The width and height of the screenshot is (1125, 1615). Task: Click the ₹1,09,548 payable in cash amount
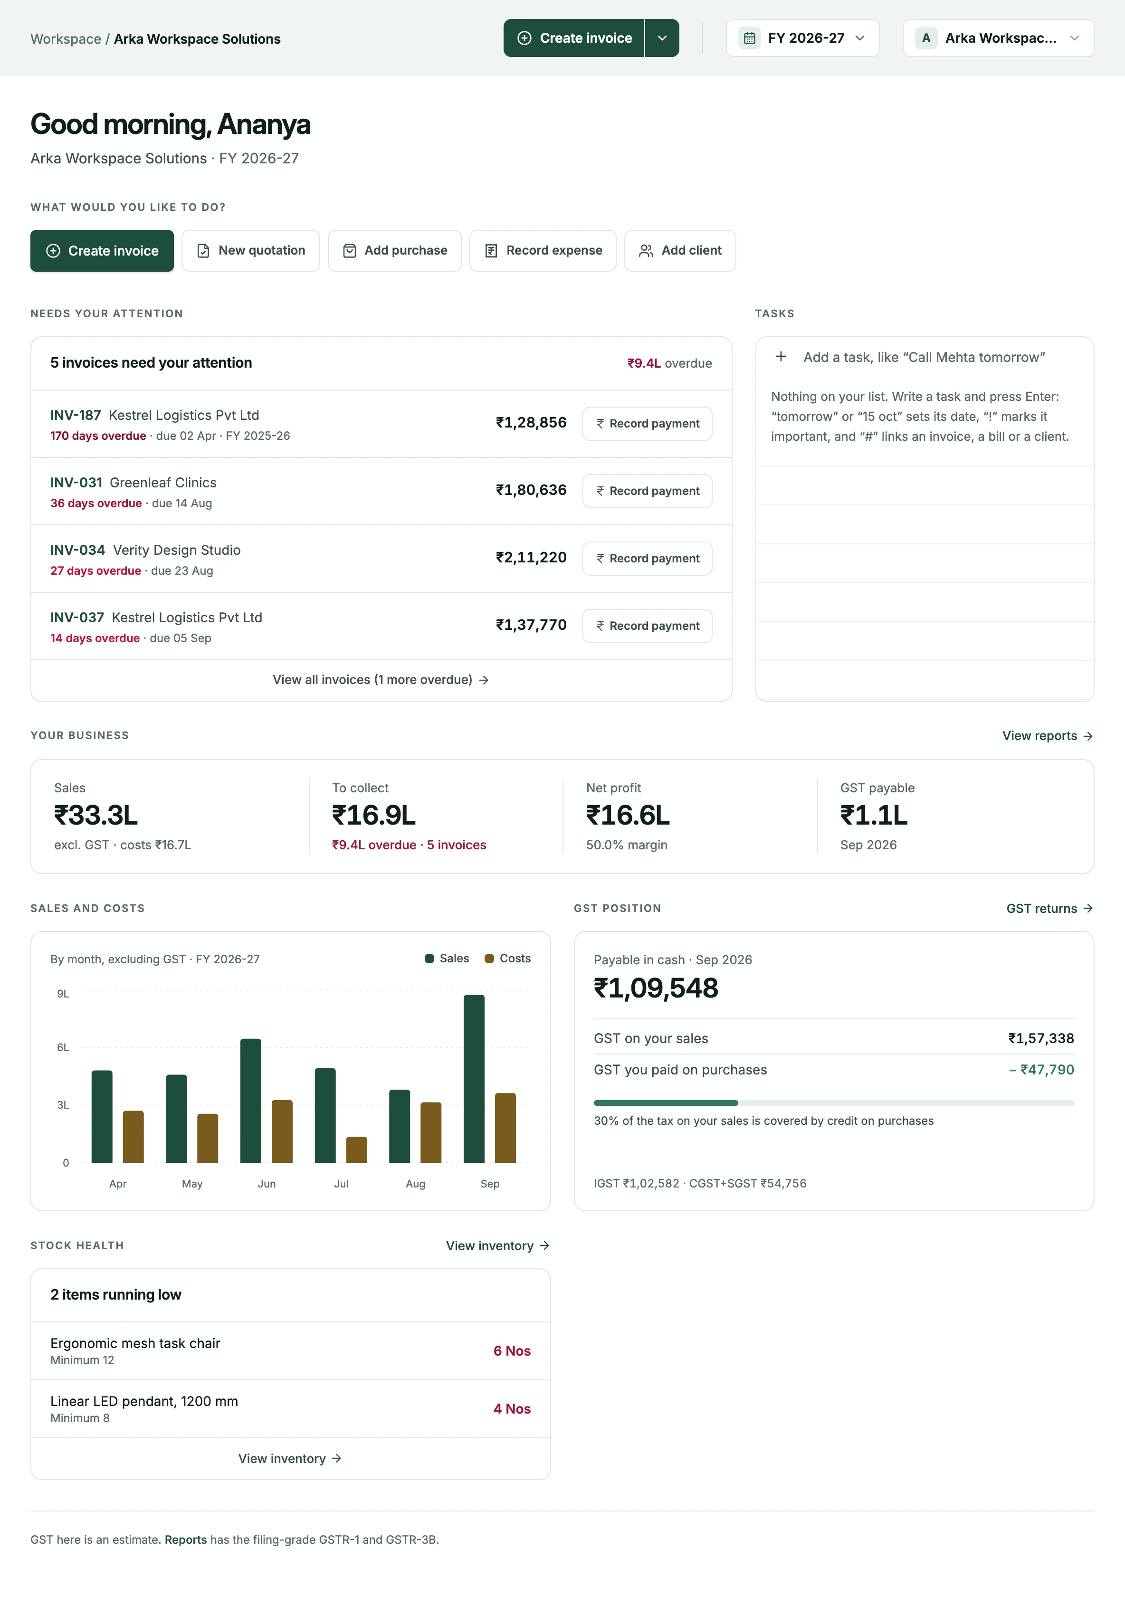(656, 988)
